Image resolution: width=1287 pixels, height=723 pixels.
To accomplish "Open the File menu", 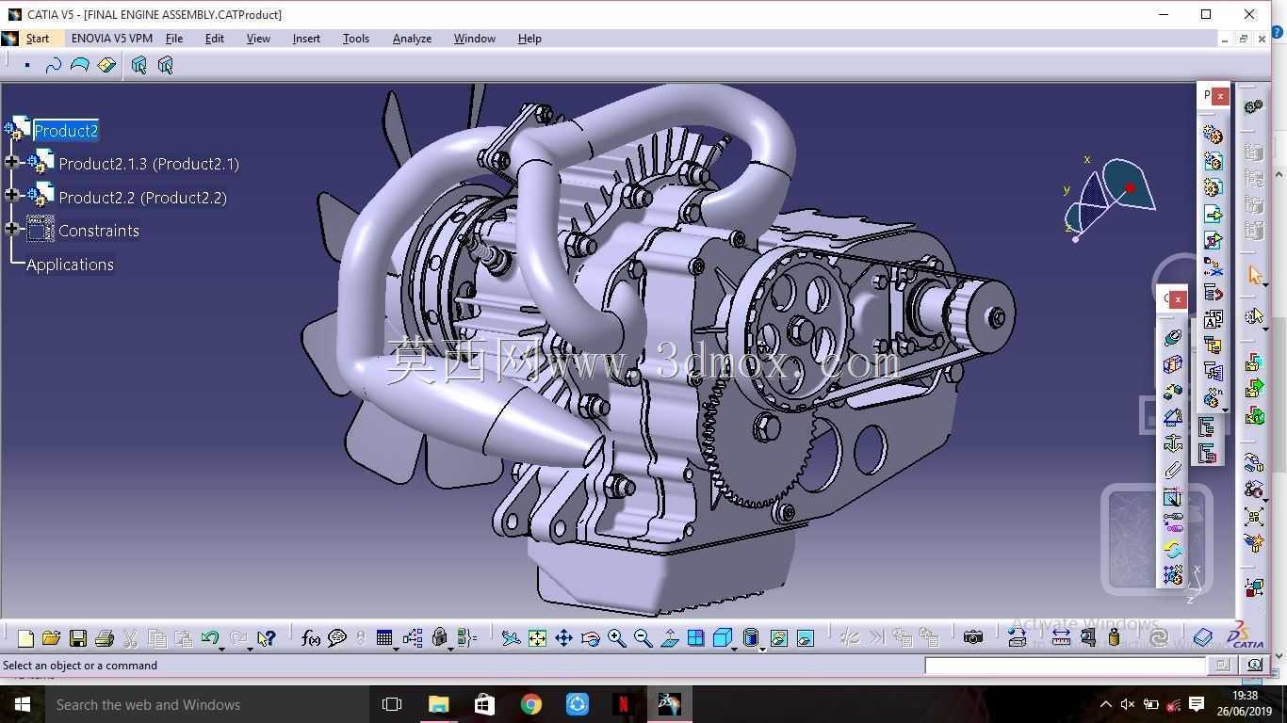I will [174, 39].
